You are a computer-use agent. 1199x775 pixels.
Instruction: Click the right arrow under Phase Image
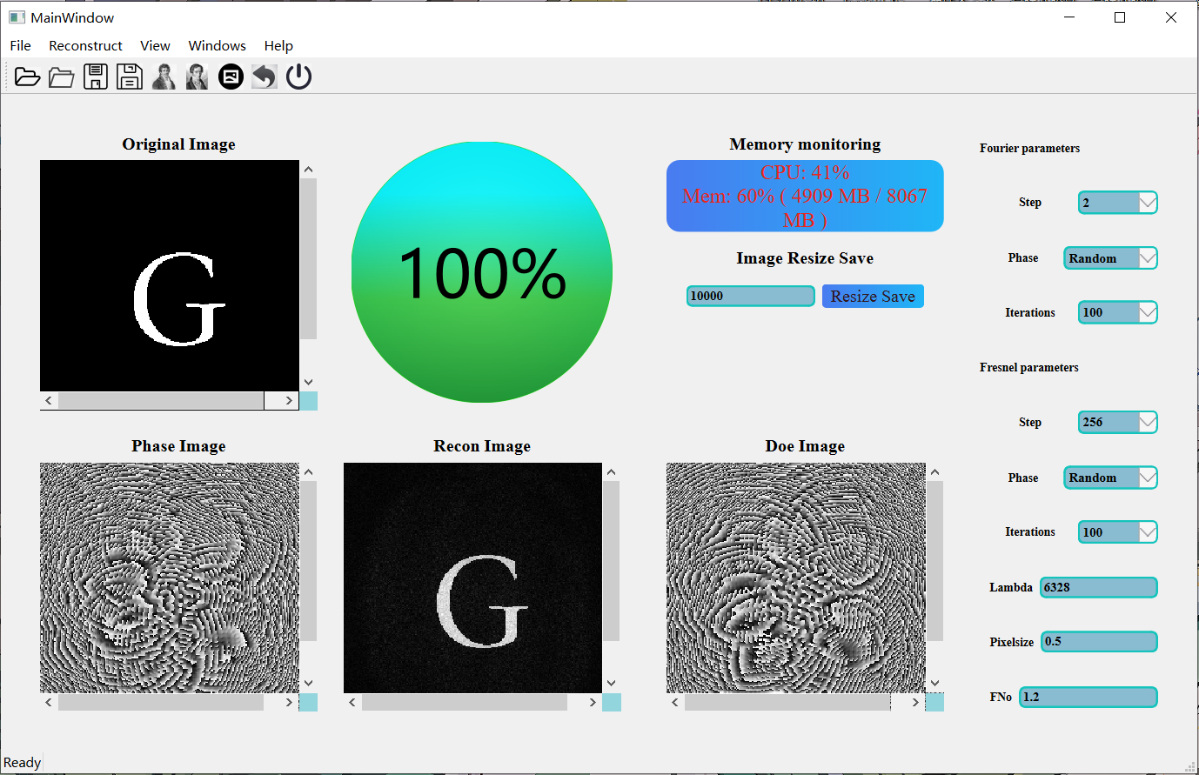(290, 702)
